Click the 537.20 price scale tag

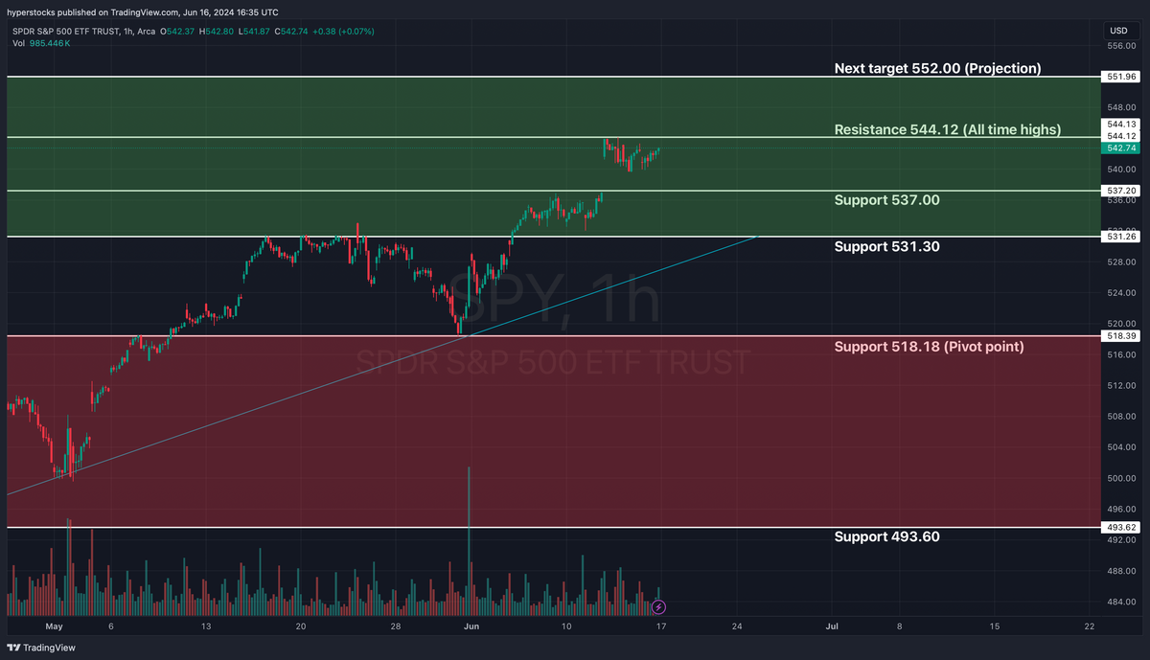coord(1119,191)
